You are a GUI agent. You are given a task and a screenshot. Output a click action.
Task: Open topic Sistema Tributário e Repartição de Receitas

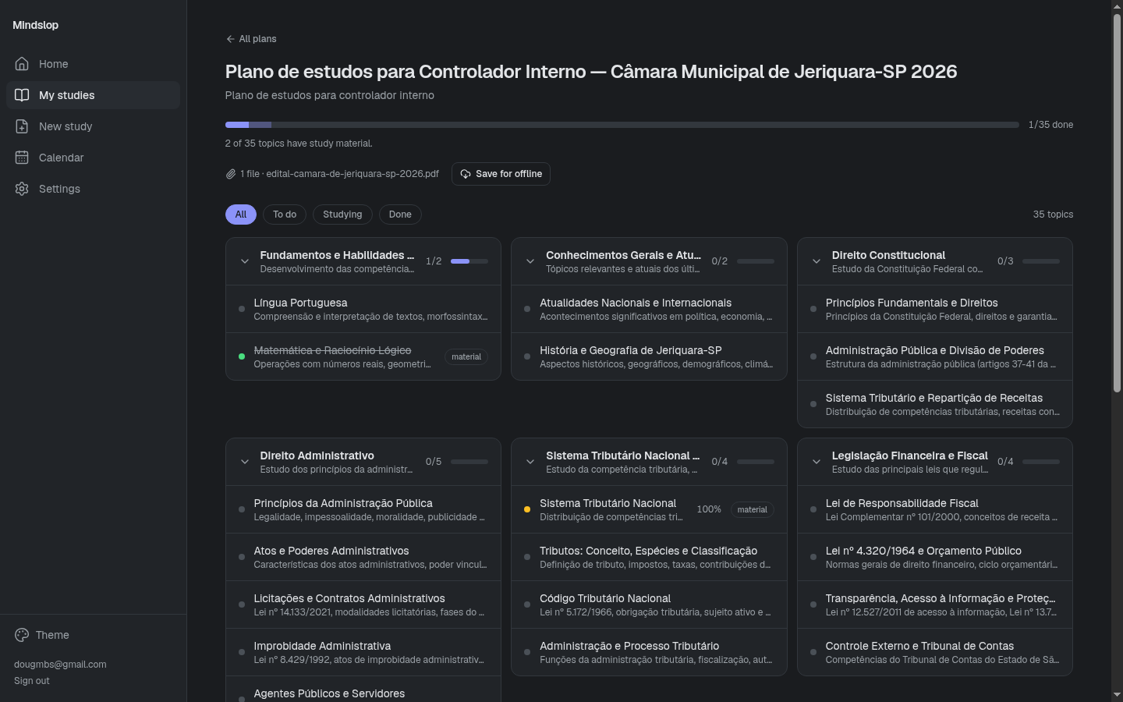935,404
